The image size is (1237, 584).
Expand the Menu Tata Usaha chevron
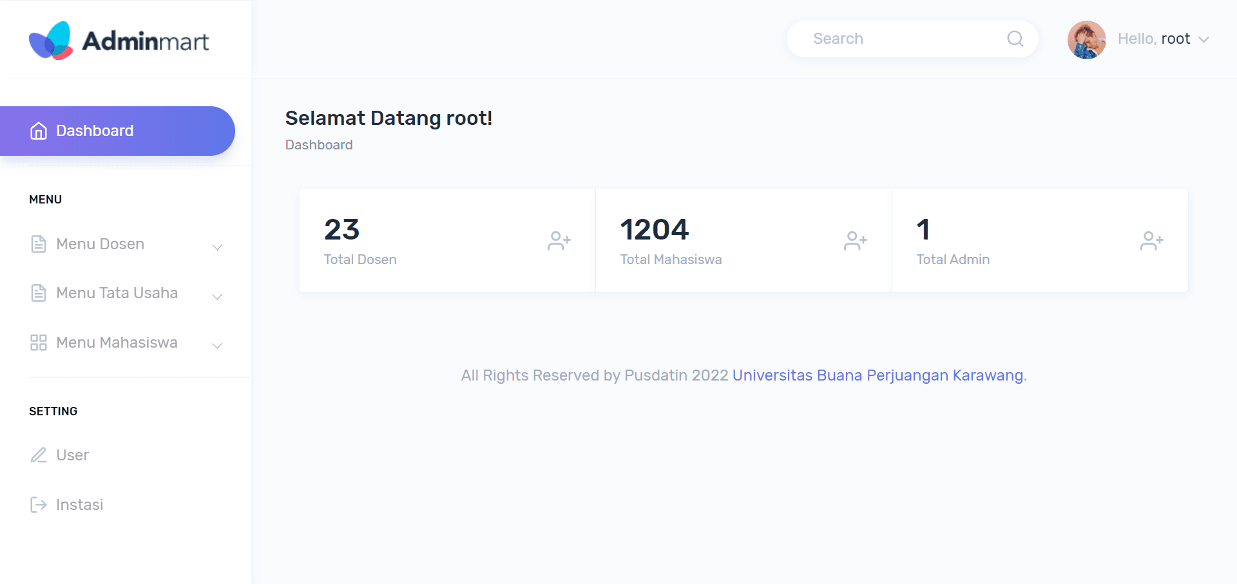click(x=217, y=296)
